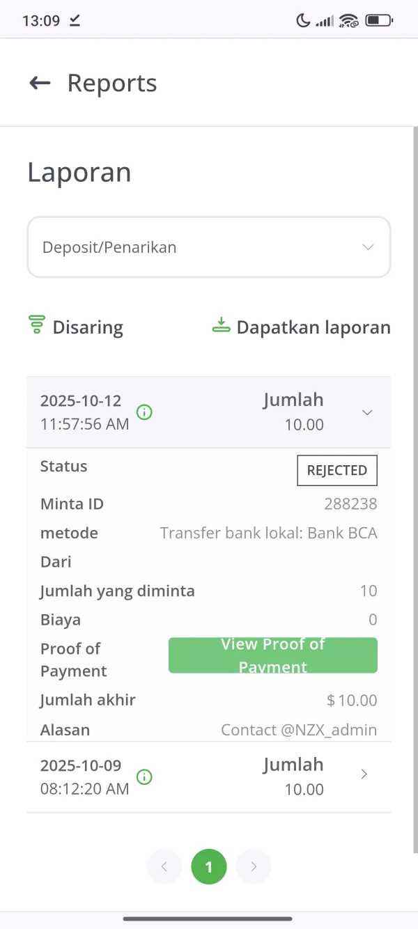Tap info icon beside 2025-10-12 entry
Screen dimensions: 418x929
(x=144, y=412)
